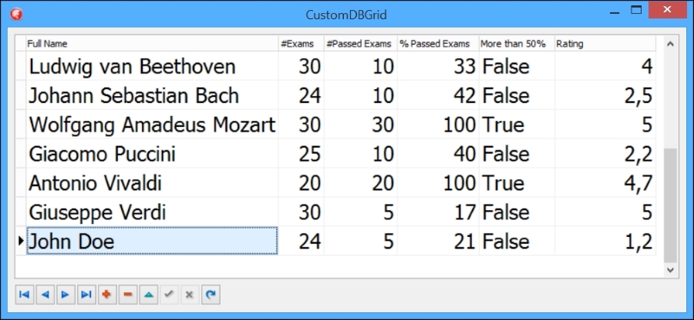
Task: Select the Giuseppe Verdi name cell
Action: pos(152,212)
